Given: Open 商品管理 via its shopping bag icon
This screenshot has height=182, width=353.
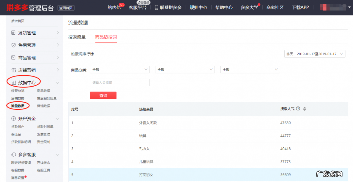Looking at the screenshot, I should (13, 57).
